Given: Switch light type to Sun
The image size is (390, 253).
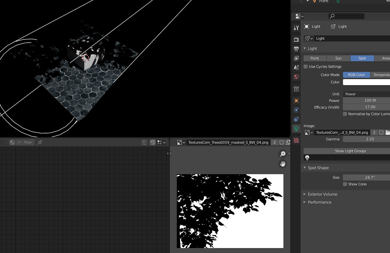Looking at the screenshot, I should coord(338,58).
